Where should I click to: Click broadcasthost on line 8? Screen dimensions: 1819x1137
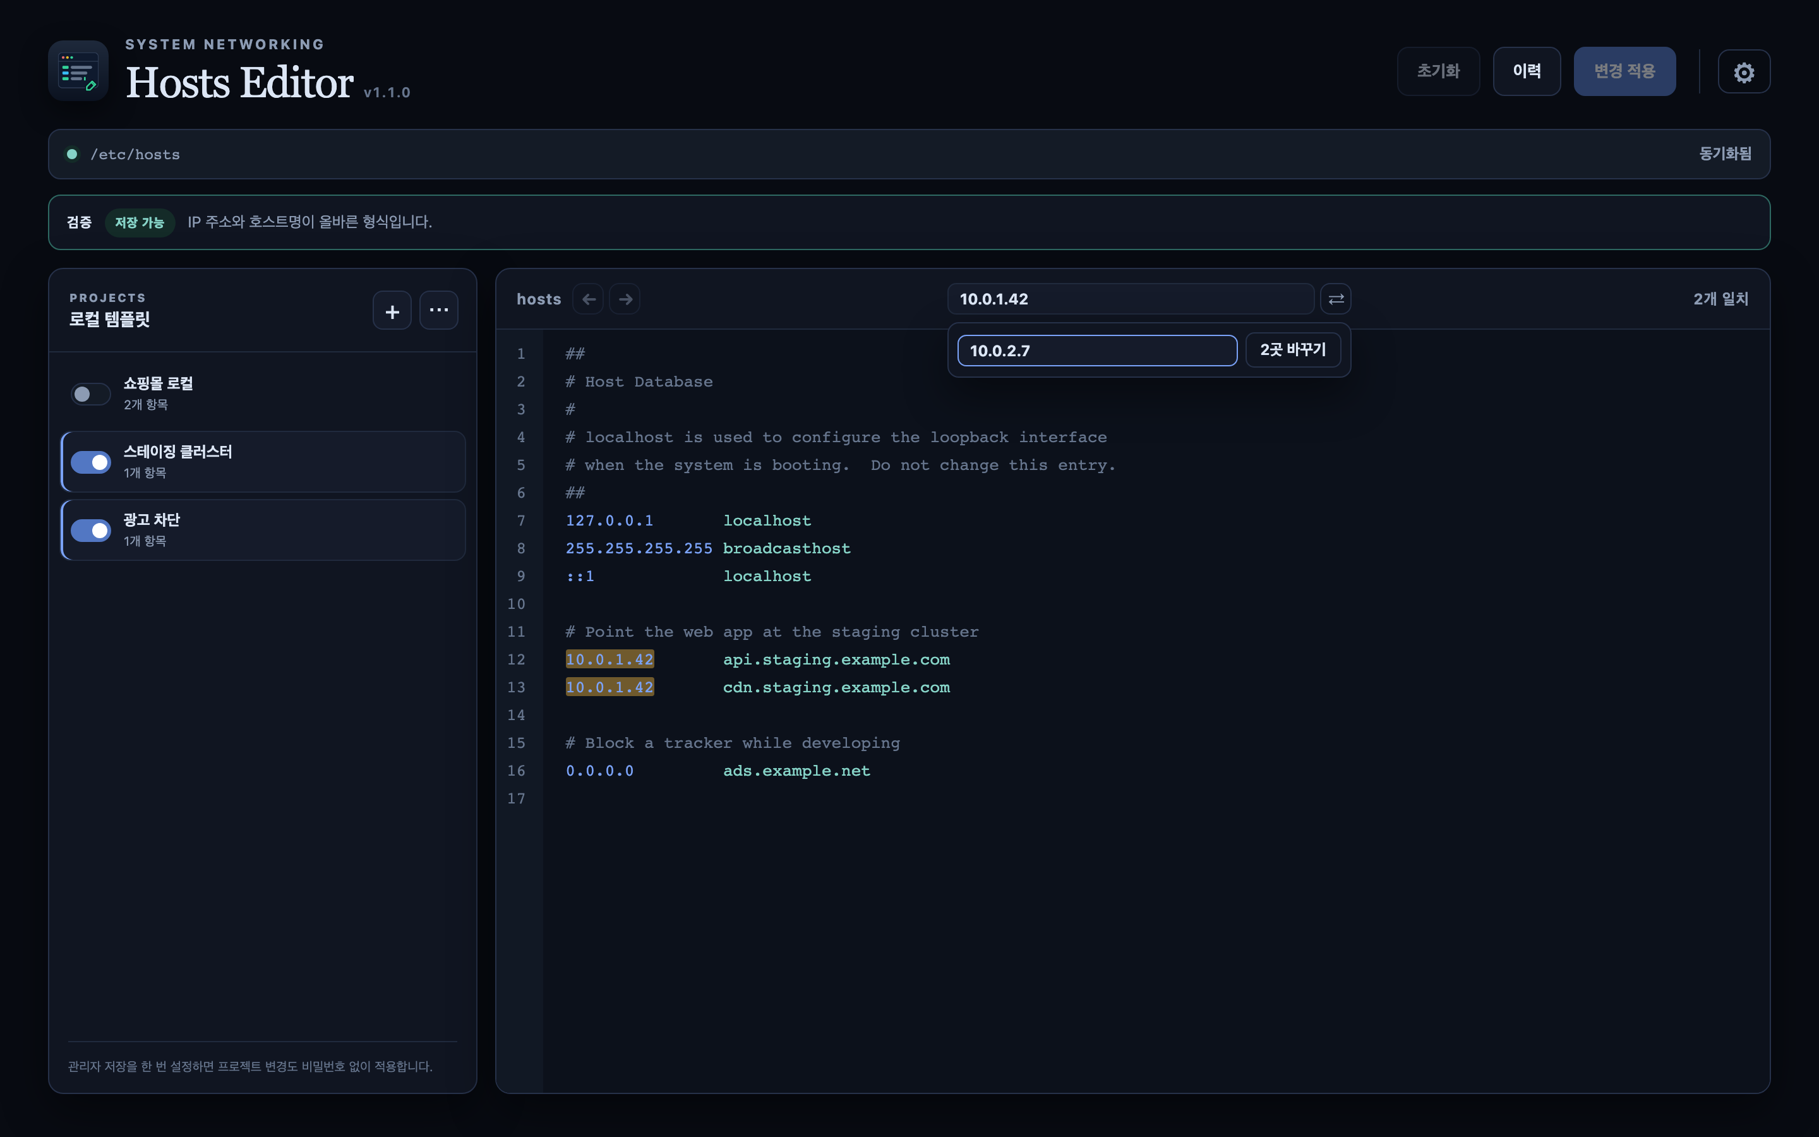coord(787,548)
